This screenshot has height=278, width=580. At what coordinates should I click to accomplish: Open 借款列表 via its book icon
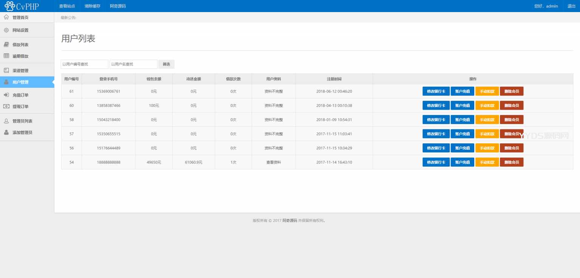pyautogui.click(x=6, y=44)
